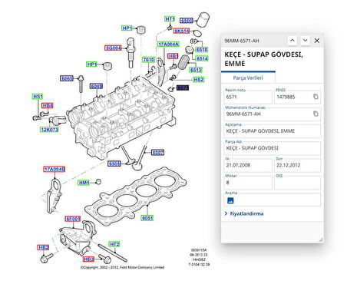The height and width of the screenshot is (284, 347).
Task: Copy the FINIS number 1479885
Action: (x=316, y=97)
